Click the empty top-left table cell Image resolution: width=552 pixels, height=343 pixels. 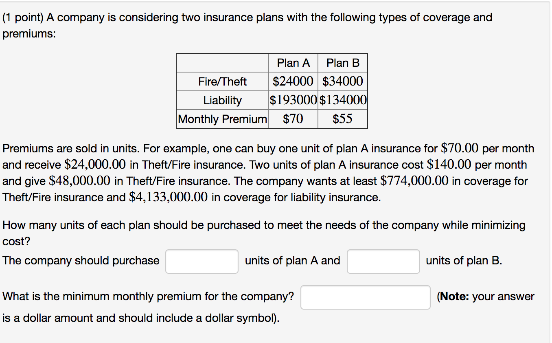222,63
